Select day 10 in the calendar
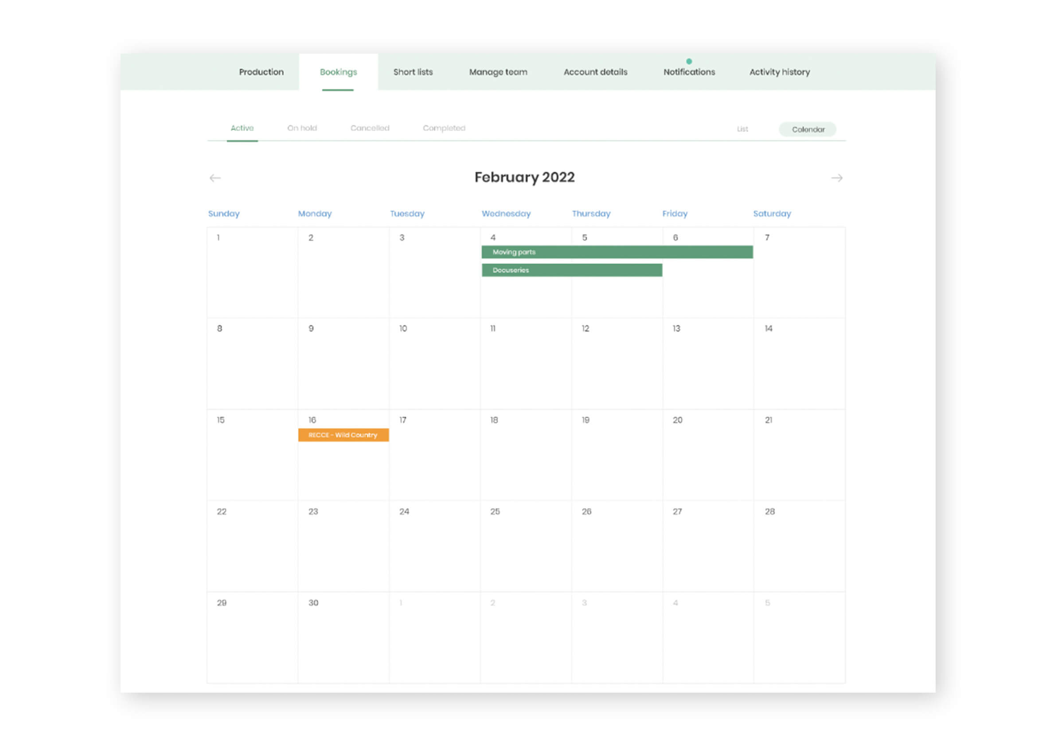 point(434,363)
